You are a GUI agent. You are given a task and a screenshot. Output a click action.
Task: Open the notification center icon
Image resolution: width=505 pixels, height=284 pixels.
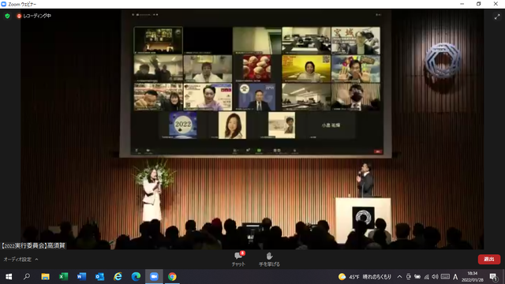pos(494,277)
